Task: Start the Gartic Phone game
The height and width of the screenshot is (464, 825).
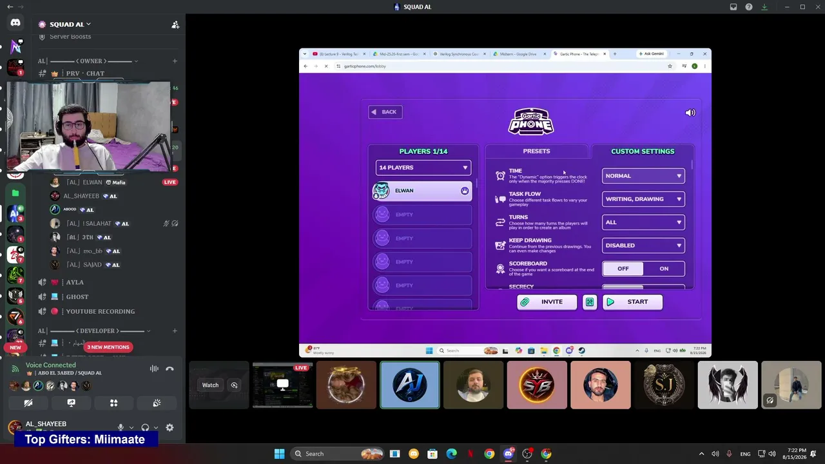Action: point(632,302)
